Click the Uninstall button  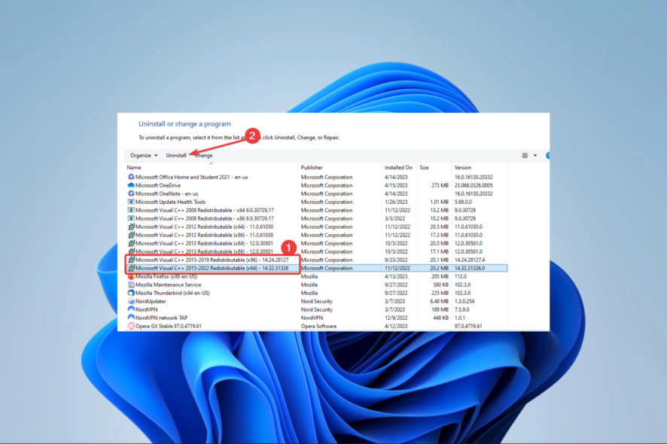pos(177,155)
